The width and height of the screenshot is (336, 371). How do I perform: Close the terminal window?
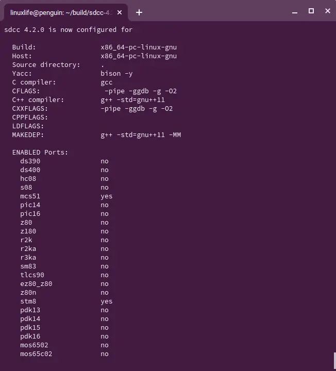(328, 11)
